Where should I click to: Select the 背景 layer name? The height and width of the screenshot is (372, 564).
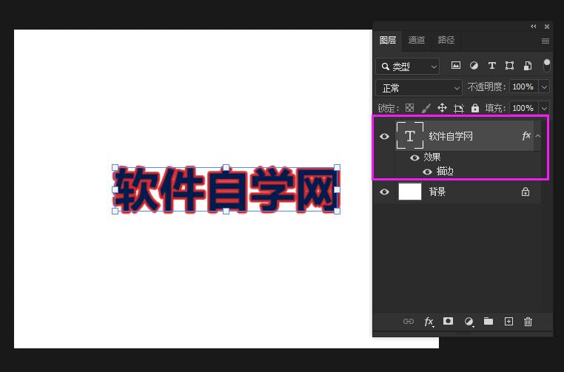(x=437, y=192)
